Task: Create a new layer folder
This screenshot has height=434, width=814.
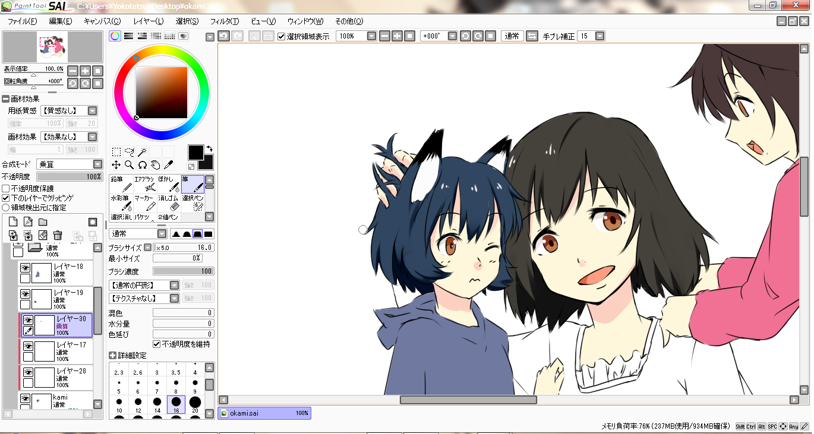Action: 43,222
